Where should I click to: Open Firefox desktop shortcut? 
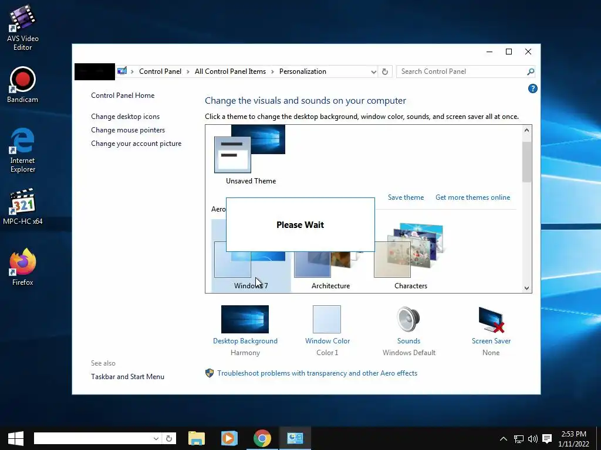pos(22,267)
